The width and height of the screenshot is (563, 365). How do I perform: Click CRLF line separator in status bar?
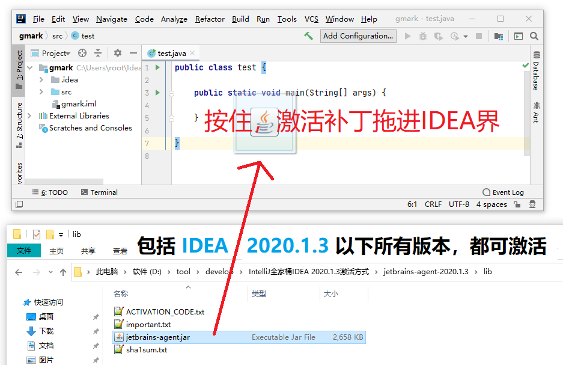coord(433,204)
